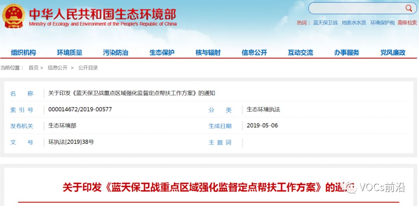Go to 首页 in breadcrumb
This screenshot has height=206, width=419.
point(33,68)
